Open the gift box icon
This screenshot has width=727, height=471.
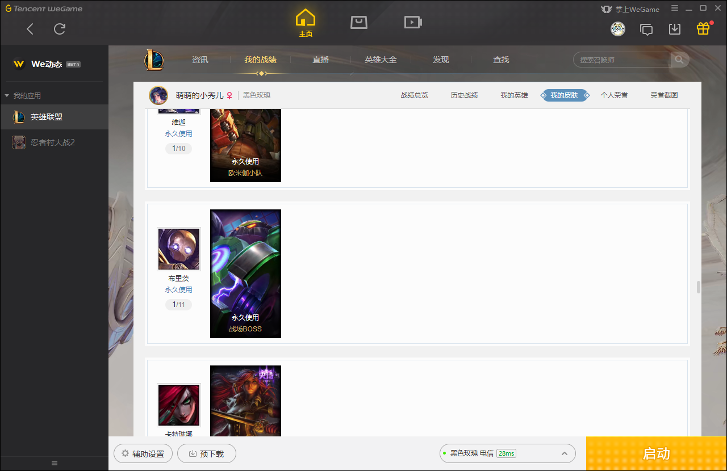[703, 28]
